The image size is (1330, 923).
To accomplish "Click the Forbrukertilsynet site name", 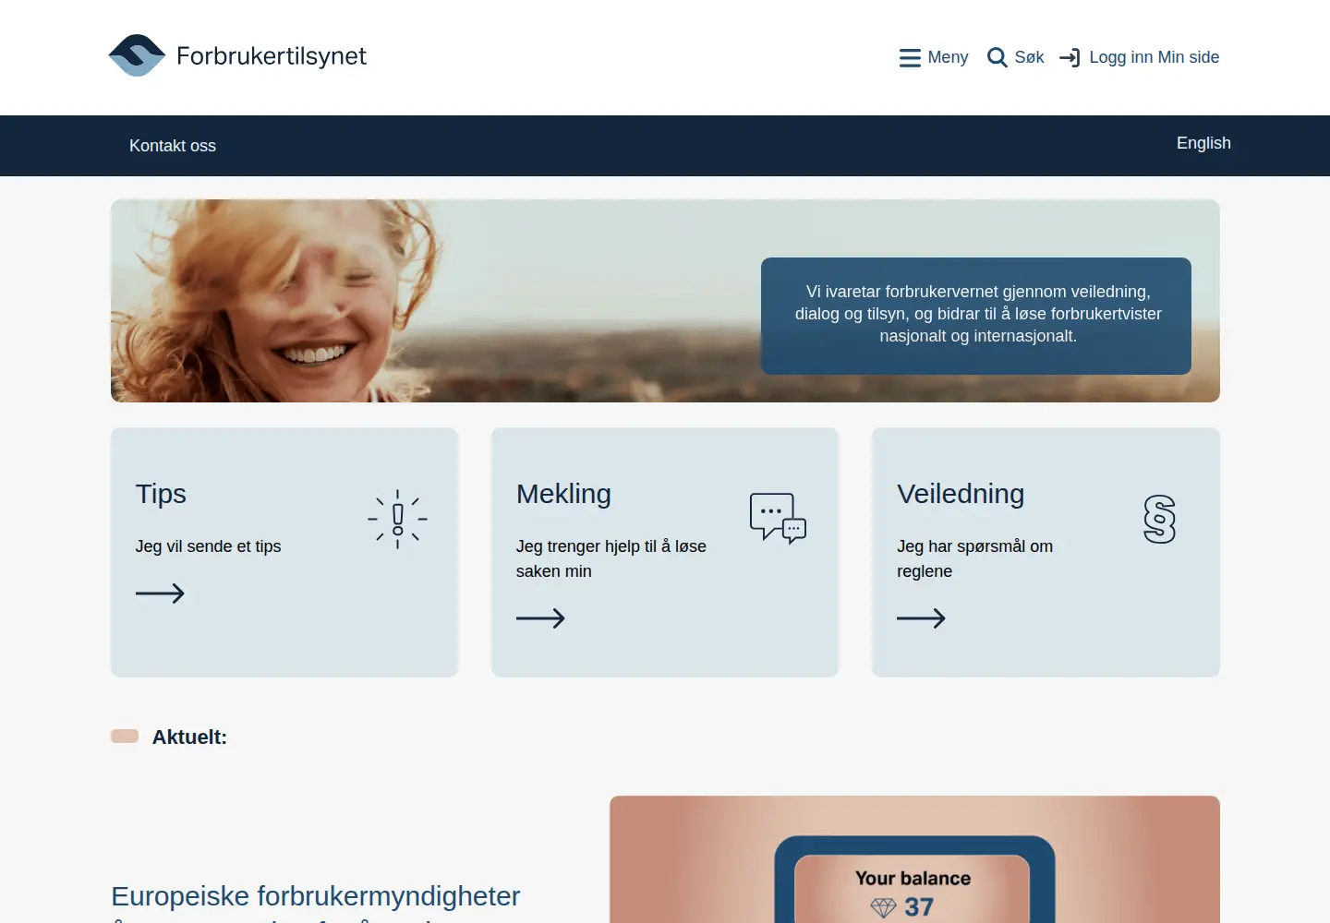I will pos(272,56).
